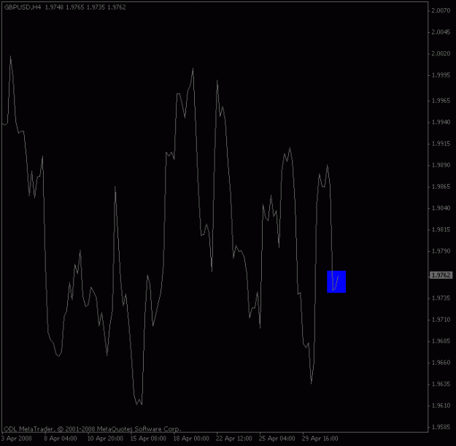Click the 1.9940 price scale value
456x446 pixels.
[x=441, y=123]
